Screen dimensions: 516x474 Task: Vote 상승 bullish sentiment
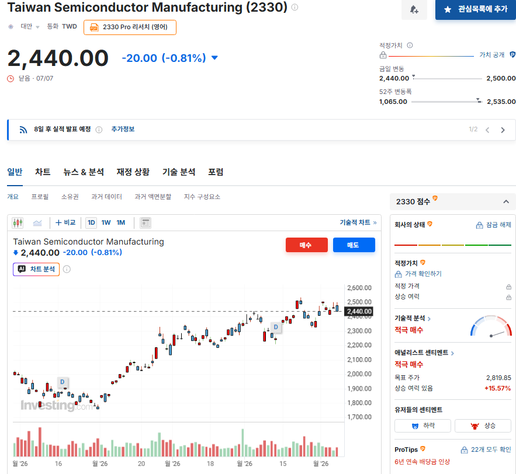pyautogui.click(x=483, y=426)
